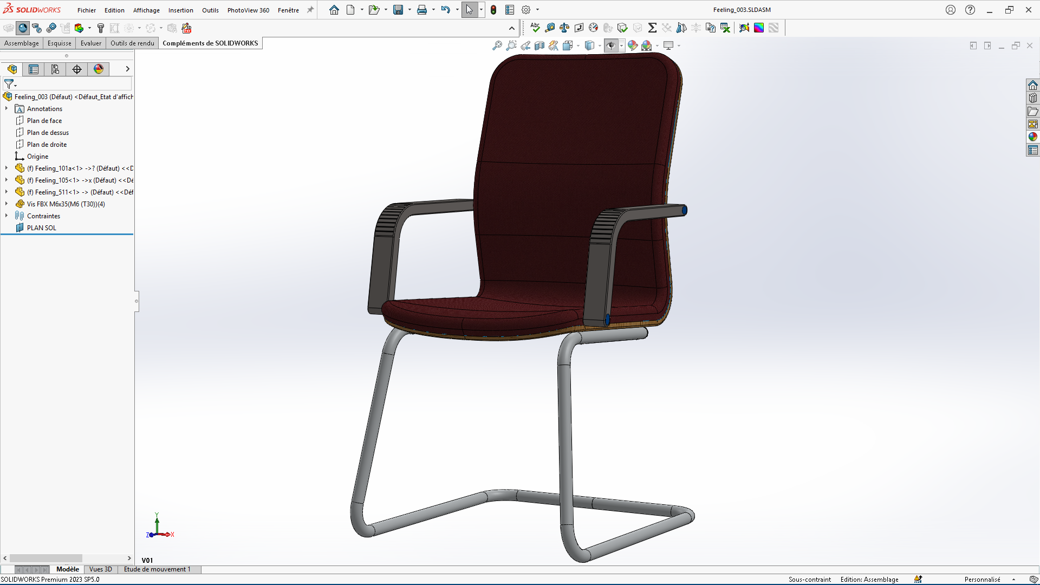Expand the Feeling_101a<1> component
Image resolution: width=1040 pixels, height=585 pixels.
[6, 168]
